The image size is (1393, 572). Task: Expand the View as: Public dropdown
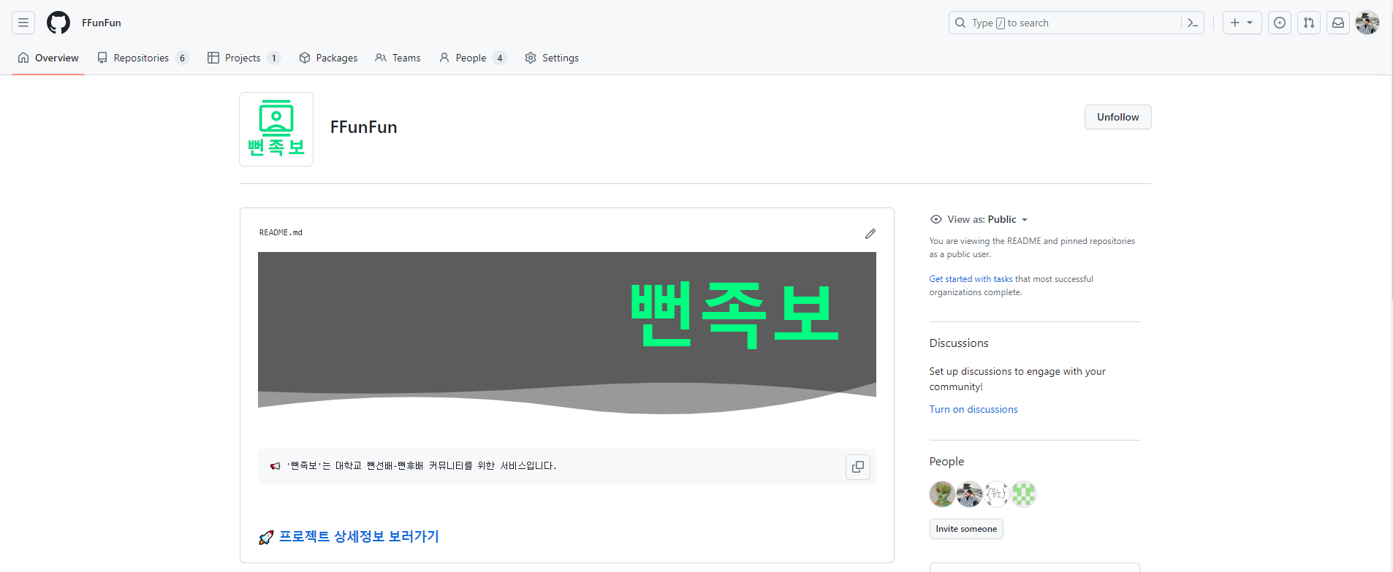(x=987, y=219)
